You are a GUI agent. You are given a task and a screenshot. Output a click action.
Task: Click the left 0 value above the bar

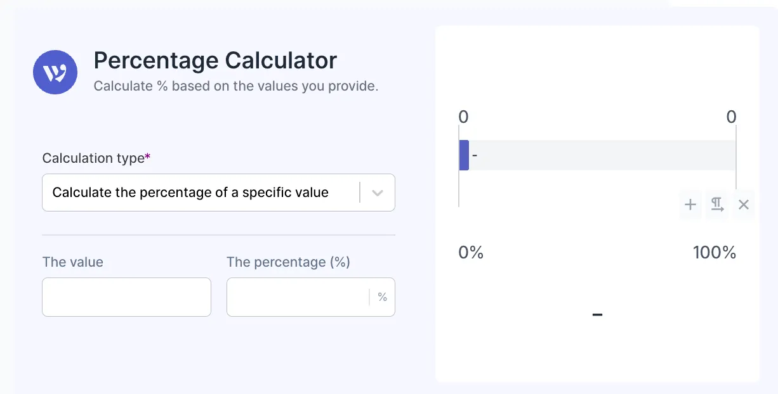463,117
